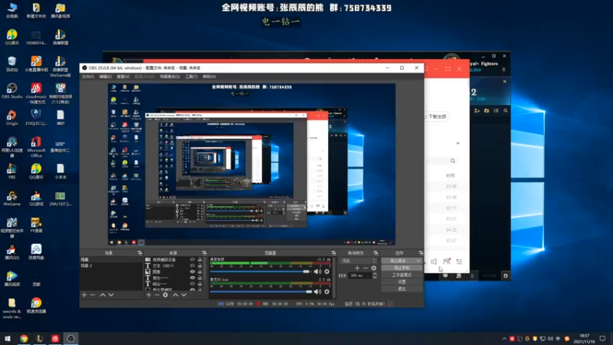Toggle lock on 视频捕获设备 source
The height and width of the screenshot is (345, 613).
point(200,260)
